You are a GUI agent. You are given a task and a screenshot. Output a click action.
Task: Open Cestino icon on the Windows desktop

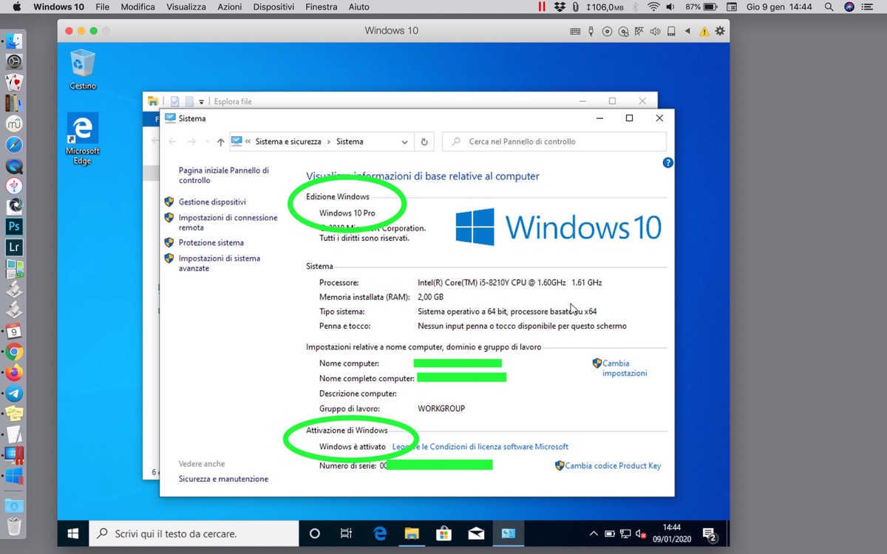click(83, 69)
